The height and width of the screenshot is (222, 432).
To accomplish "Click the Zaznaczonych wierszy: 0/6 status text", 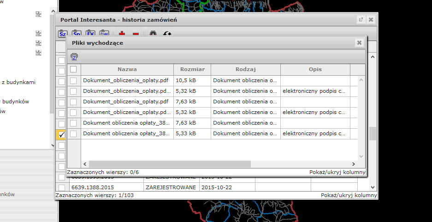I will (103, 172).
